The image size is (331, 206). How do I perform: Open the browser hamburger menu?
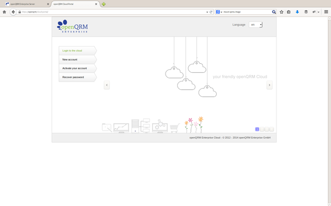tap(326, 12)
